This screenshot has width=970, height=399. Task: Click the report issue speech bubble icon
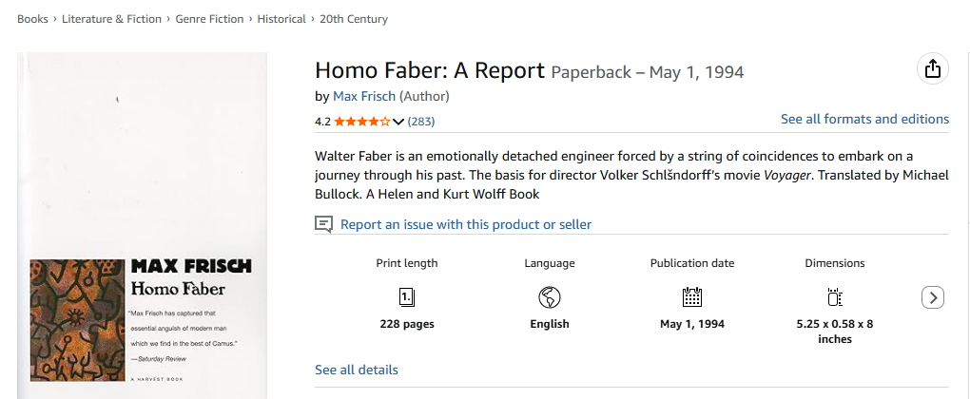[324, 225]
